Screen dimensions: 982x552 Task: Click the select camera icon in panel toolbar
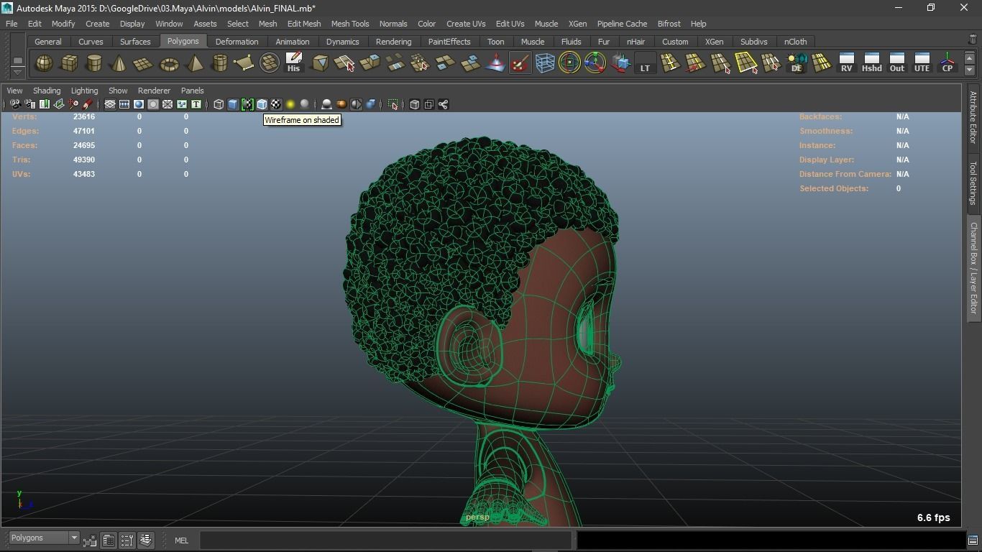15,104
